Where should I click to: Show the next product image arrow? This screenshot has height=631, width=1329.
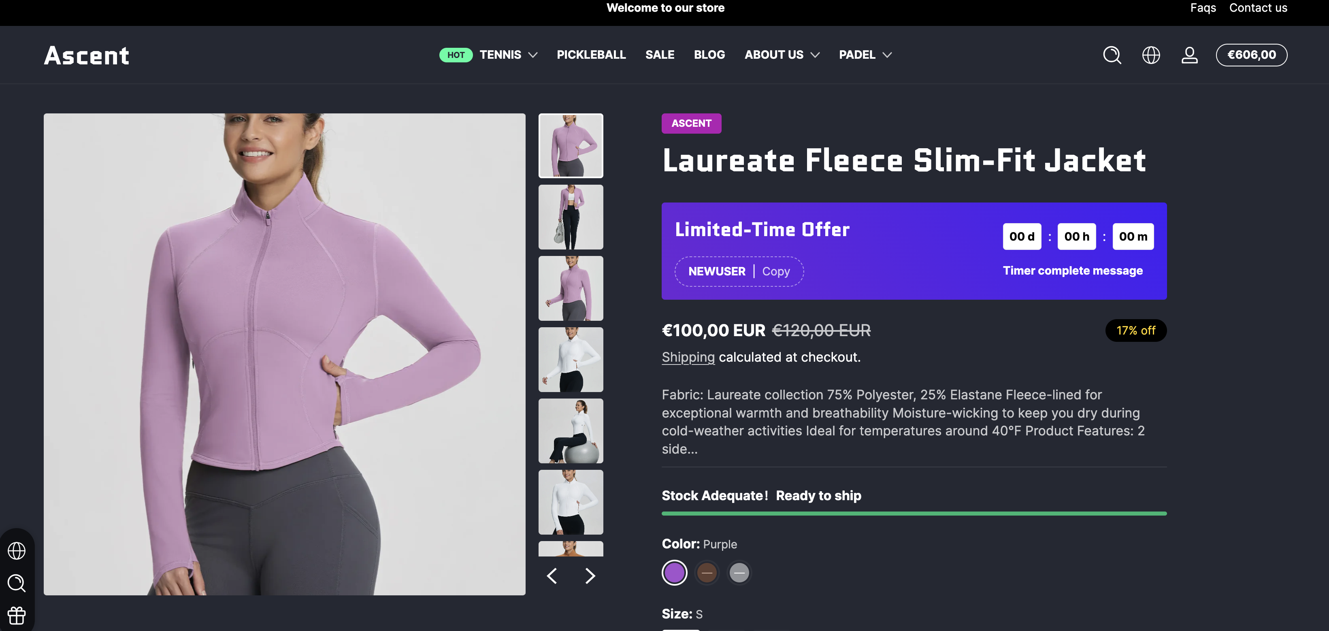pos(590,576)
